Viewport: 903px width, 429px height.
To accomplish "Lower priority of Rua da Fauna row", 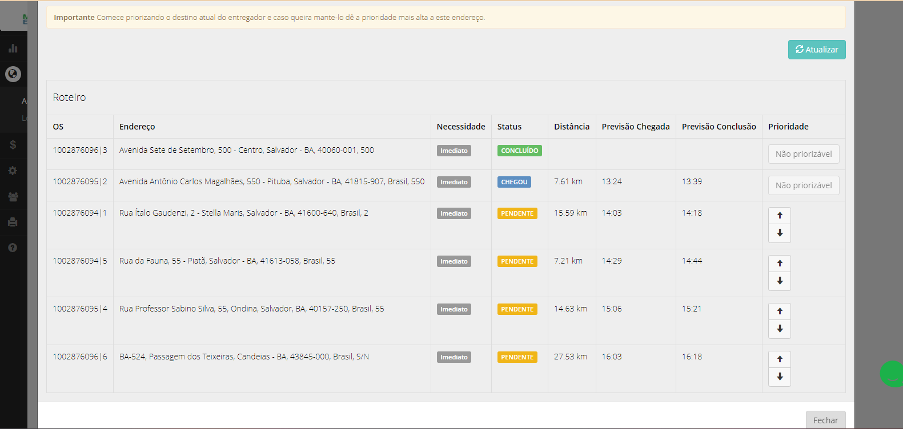I will pos(780,281).
